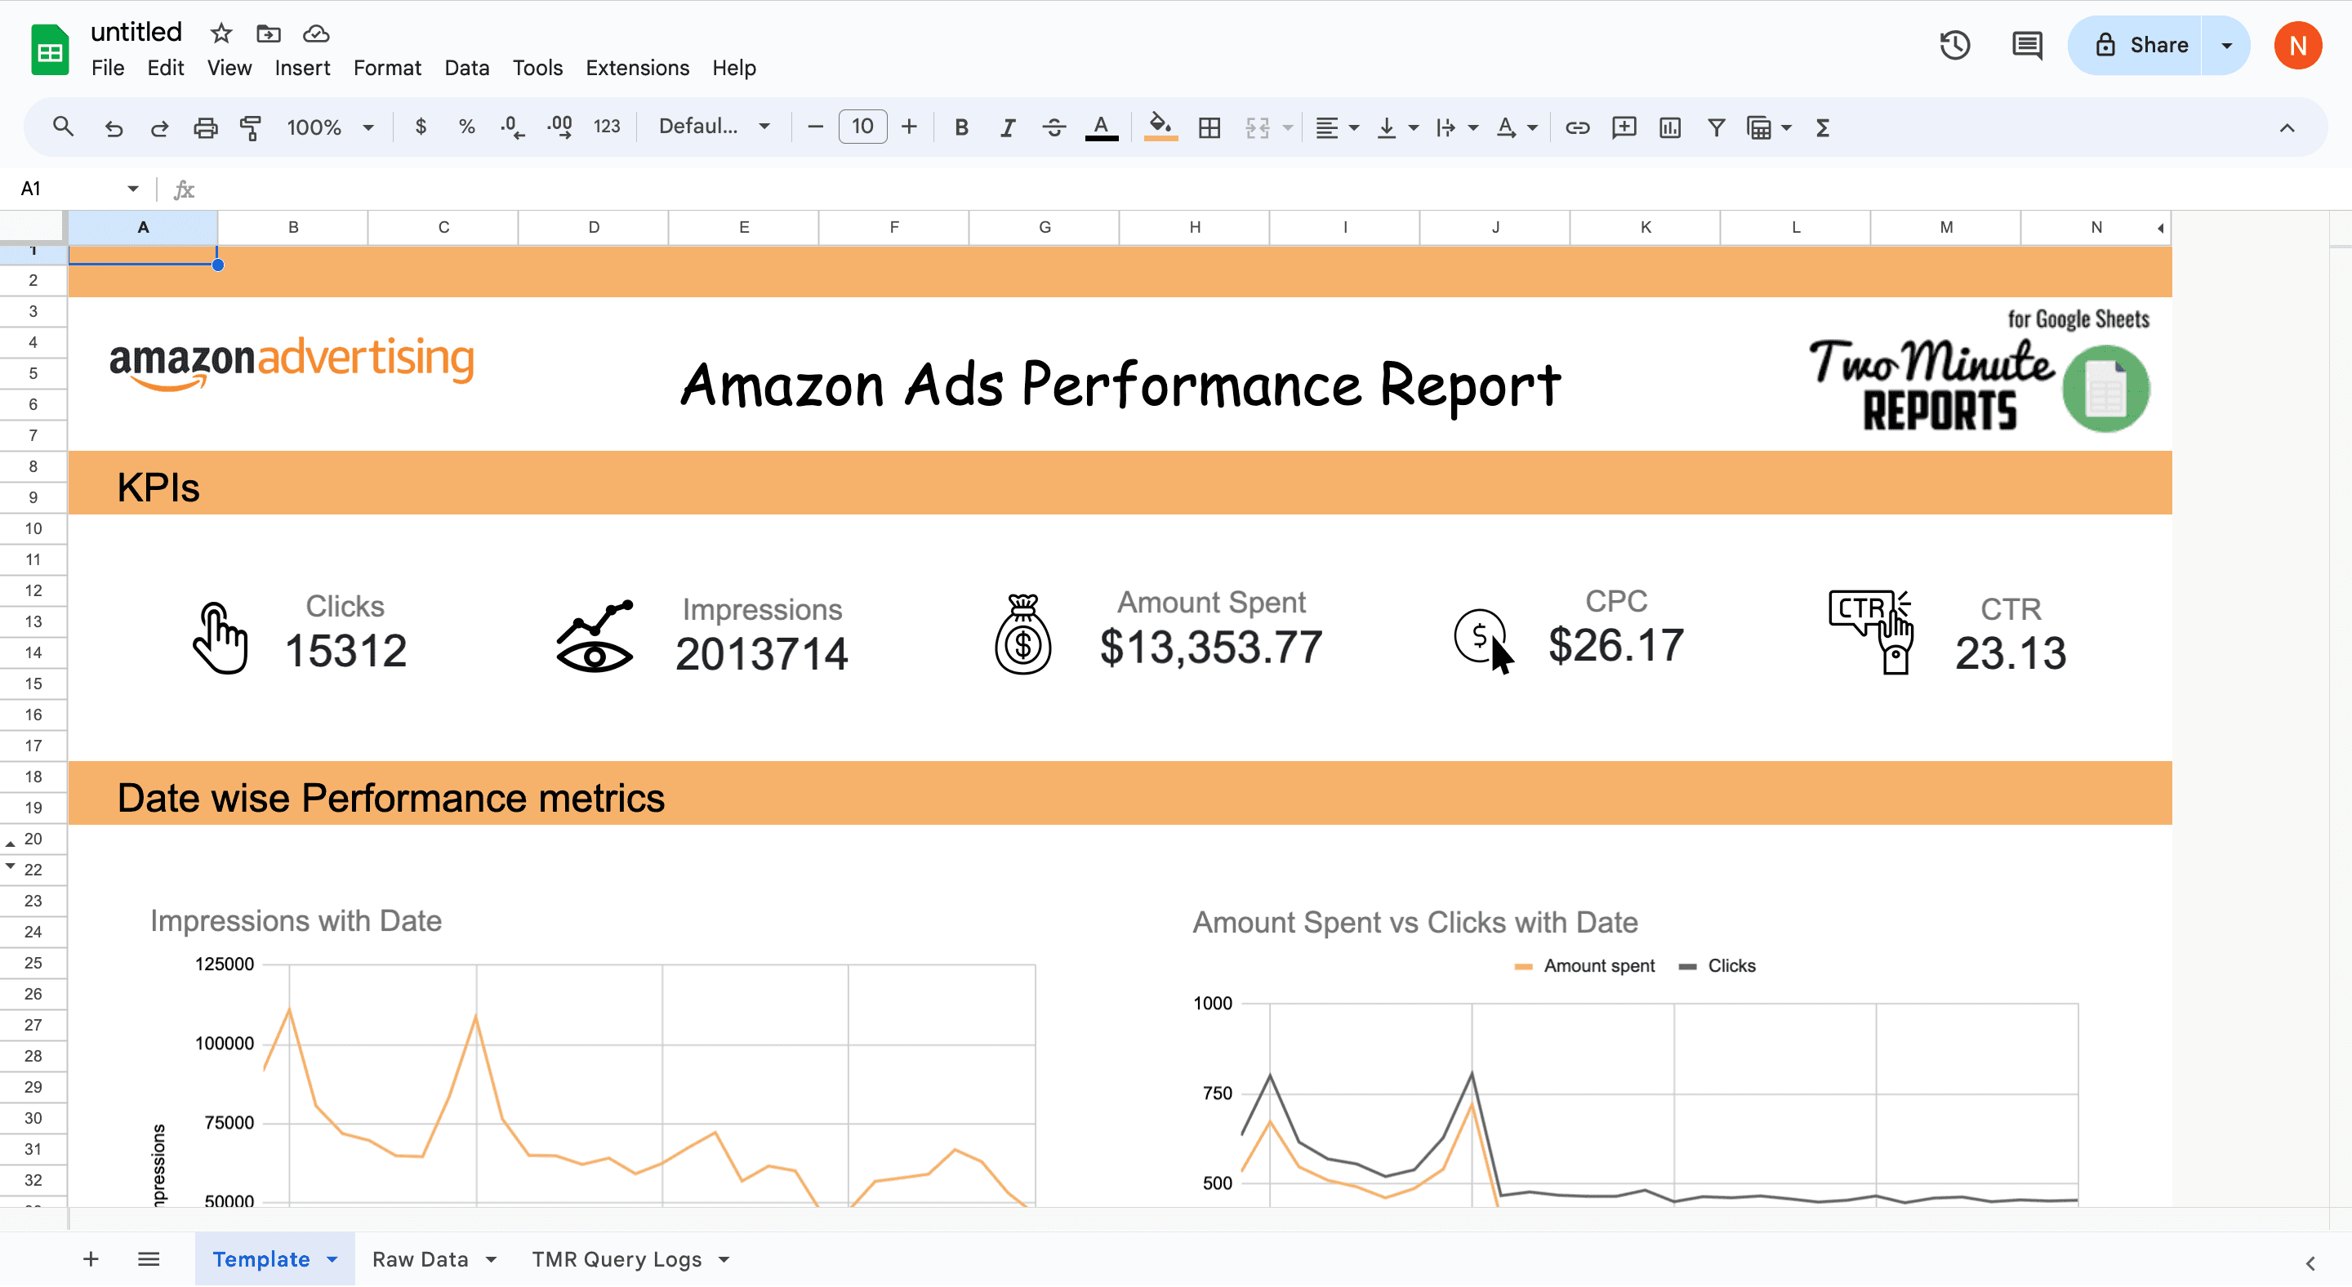Expand the Share options dropdown arrow
The height and width of the screenshot is (1287, 2352).
2226,45
